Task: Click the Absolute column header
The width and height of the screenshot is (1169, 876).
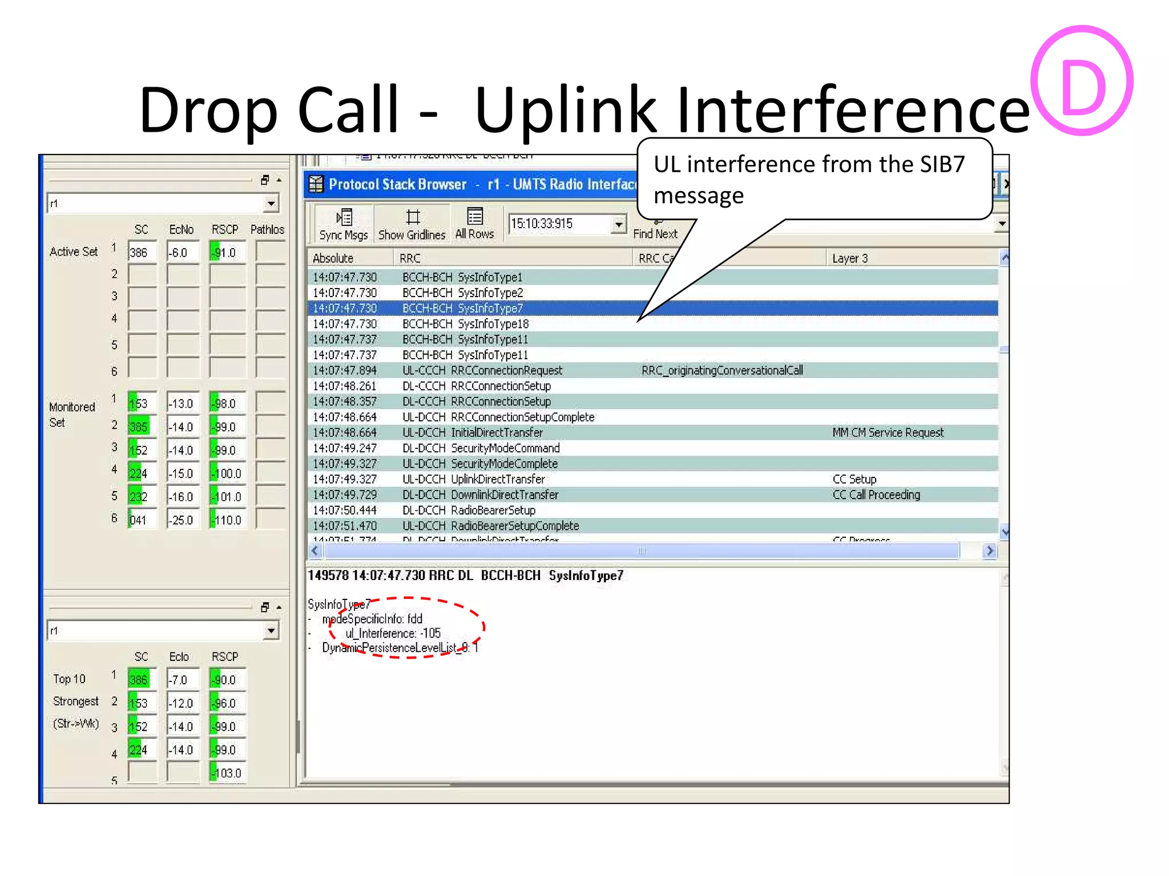Action: coord(349,258)
